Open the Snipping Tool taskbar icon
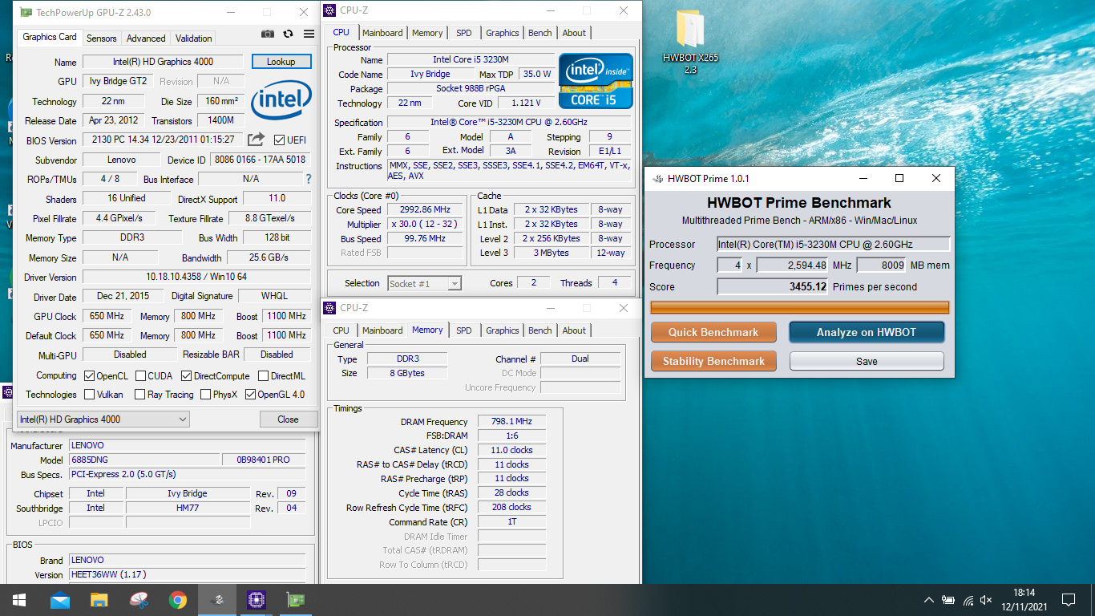The image size is (1095, 616). 138,599
